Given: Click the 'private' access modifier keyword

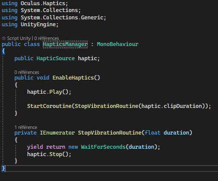Looking at the screenshot, I should click(x=25, y=133).
